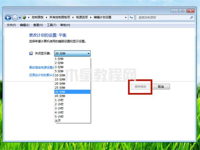Expand the address bar history dropdown
Screen dimensions: 200x150
[126, 17]
